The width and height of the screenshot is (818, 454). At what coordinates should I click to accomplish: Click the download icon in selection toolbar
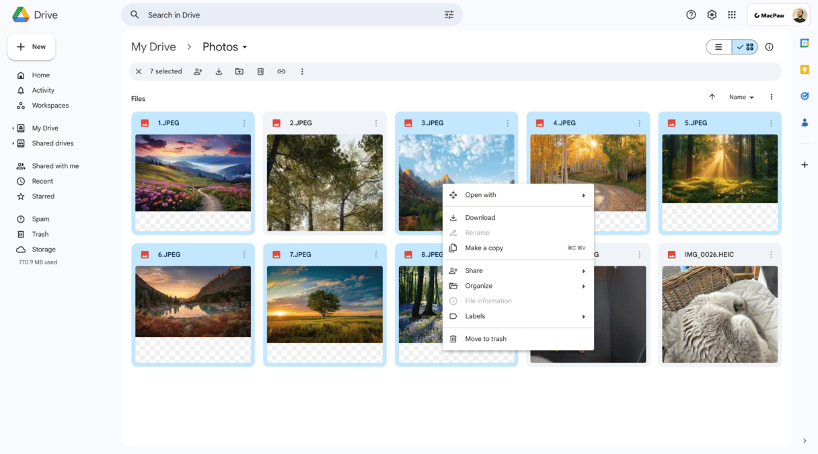tap(219, 71)
